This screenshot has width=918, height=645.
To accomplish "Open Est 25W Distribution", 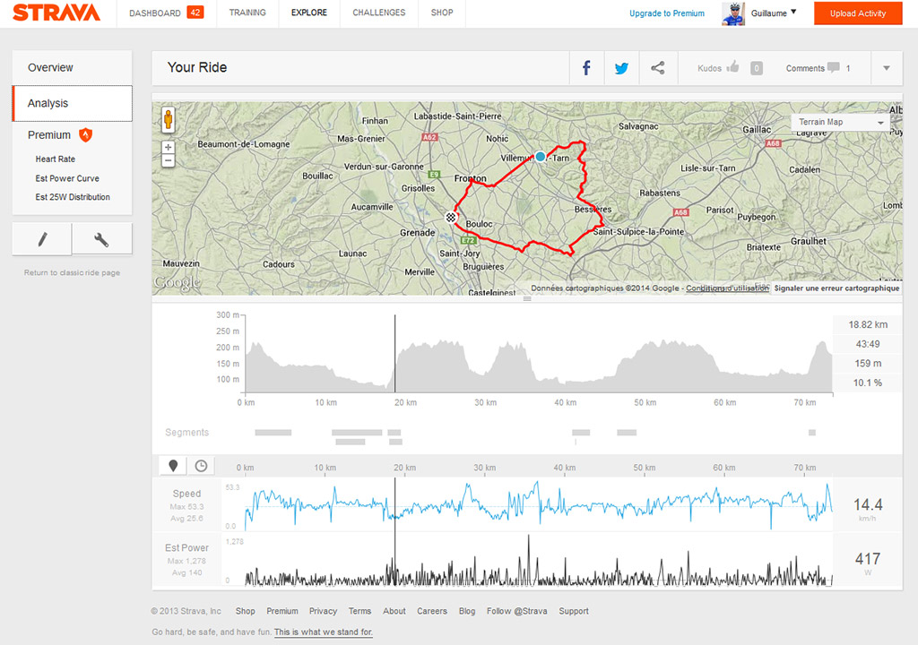I will click(73, 197).
